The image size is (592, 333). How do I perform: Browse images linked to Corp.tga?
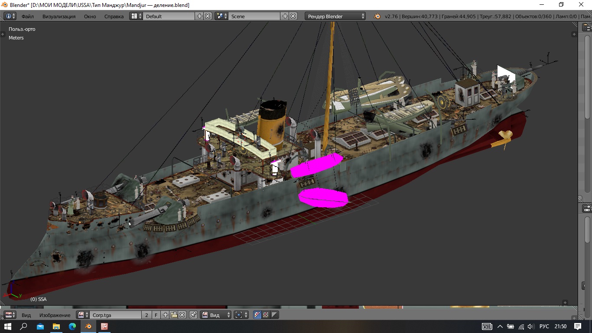(82, 315)
